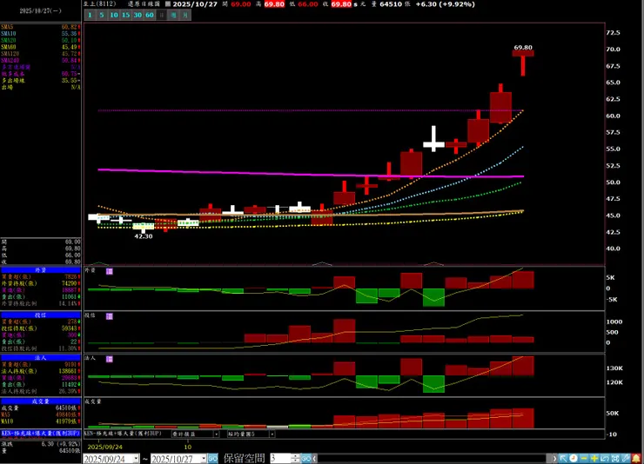Select the 30-minute timeframe button
This screenshot has height=464, width=644.
[138, 15]
